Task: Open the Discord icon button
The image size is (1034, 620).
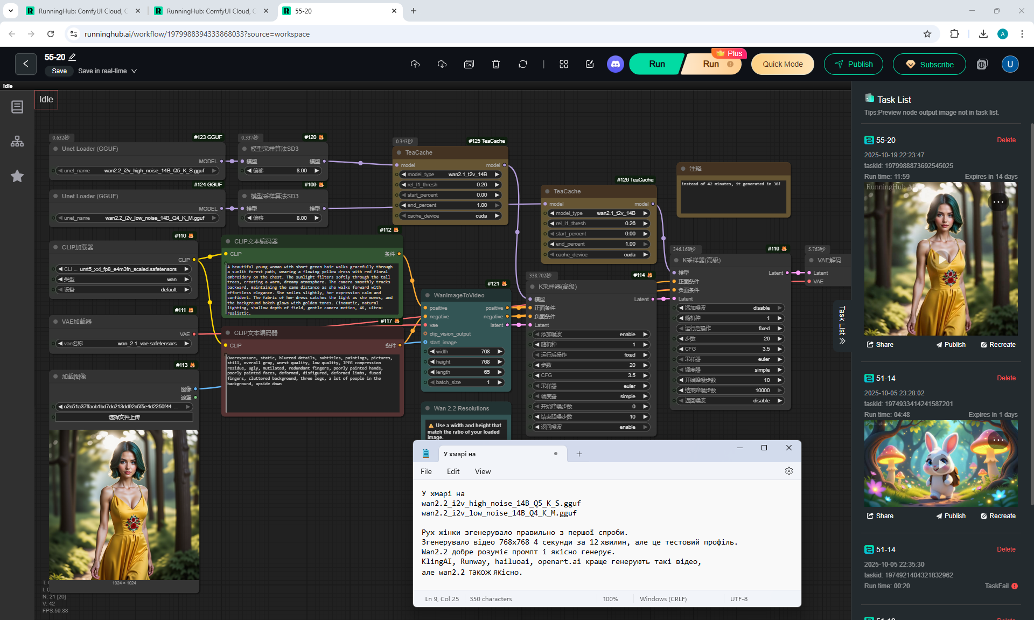Action: 615,64
